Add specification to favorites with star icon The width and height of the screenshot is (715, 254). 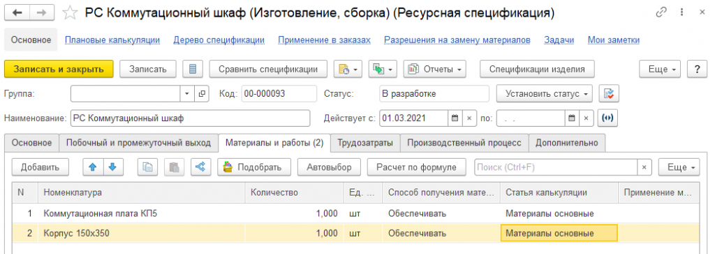point(70,13)
